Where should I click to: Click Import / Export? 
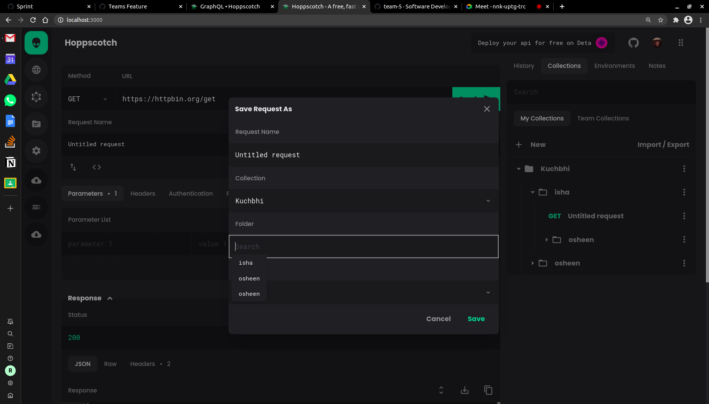coord(663,145)
